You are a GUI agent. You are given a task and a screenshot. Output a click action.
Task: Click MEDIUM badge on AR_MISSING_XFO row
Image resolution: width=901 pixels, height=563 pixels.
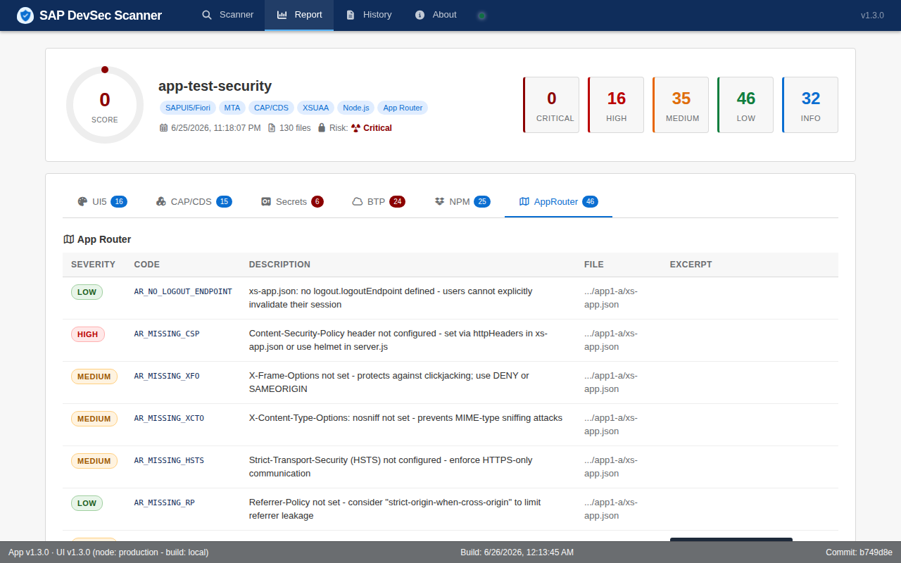point(94,376)
